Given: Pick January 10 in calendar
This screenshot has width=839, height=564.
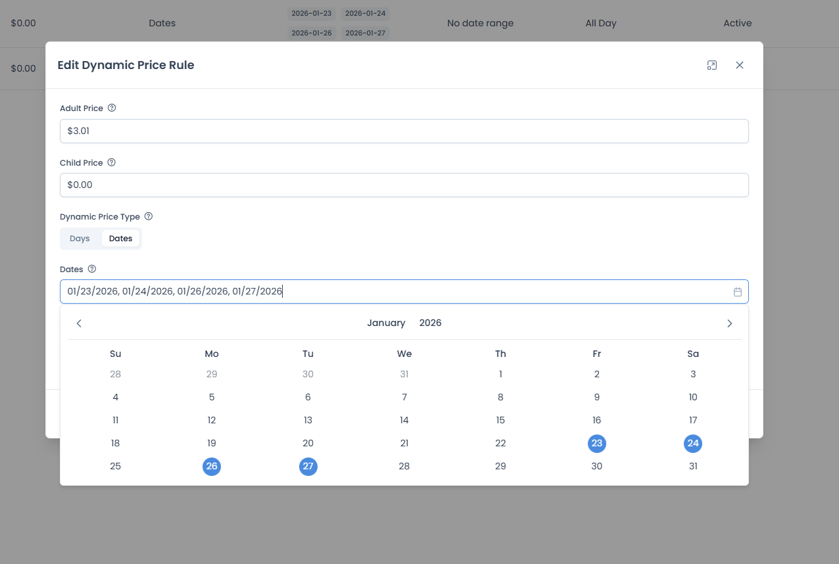Looking at the screenshot, I should [x=693, y=398].
